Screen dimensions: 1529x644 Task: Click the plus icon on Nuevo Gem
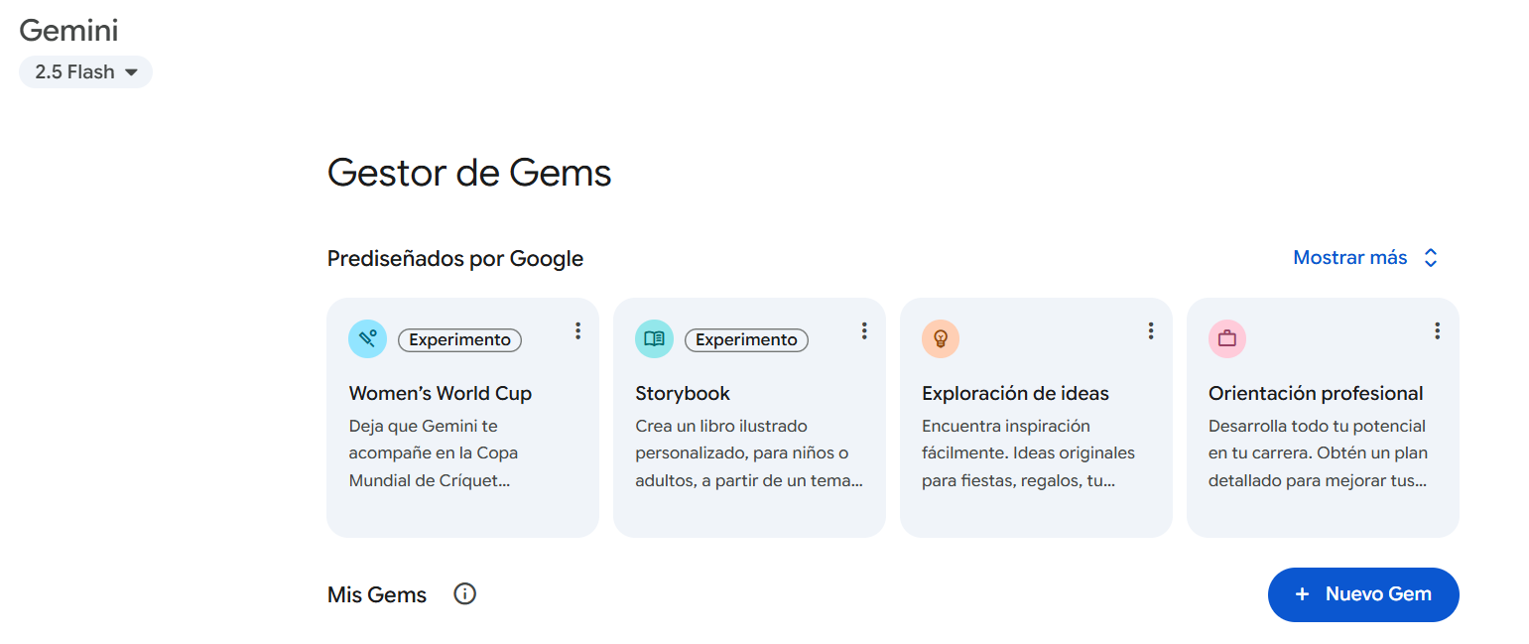(x=1301, y=594)
